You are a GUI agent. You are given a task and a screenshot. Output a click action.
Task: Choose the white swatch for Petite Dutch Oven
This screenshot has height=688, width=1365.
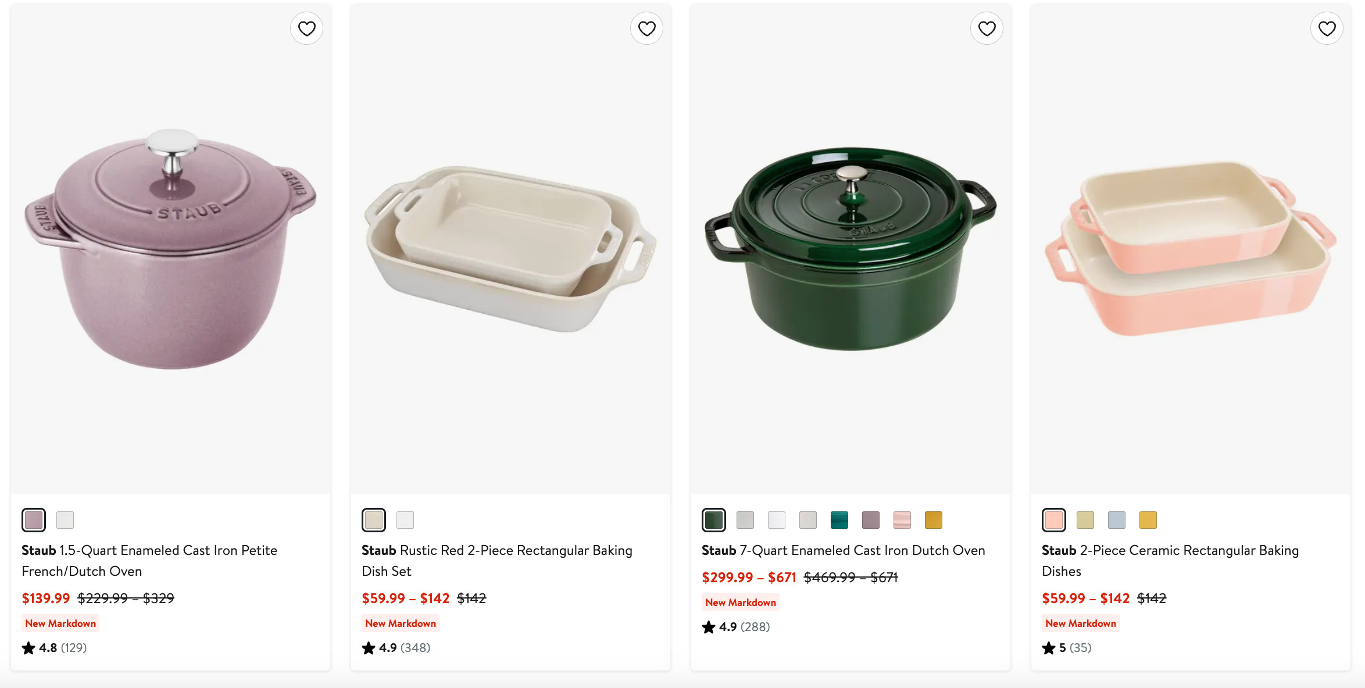click(65, 520)
